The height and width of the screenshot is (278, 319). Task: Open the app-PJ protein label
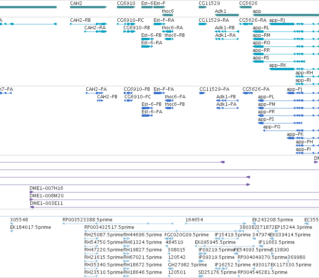[x=295, y=89]
